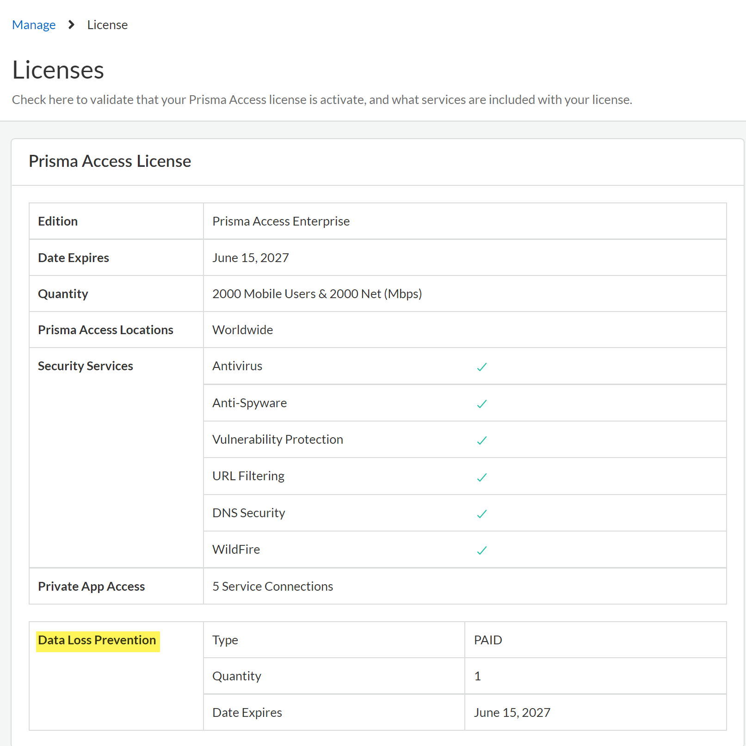Click the Manage breadcrumb link
The image size is (746, 746).
[x=34, y=25]
